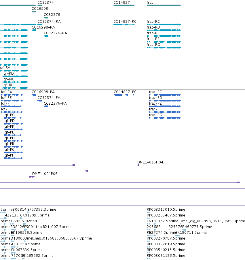Screen dimensions: 245x260
Task: Select the frac-PC protein label
Action: click(155, 92)
